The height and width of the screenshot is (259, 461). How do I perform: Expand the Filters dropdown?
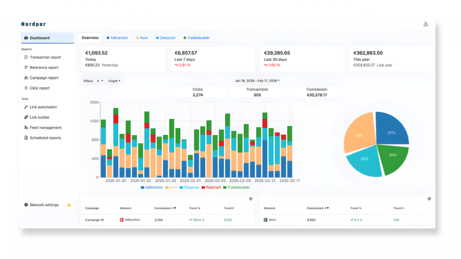point(93,81)
